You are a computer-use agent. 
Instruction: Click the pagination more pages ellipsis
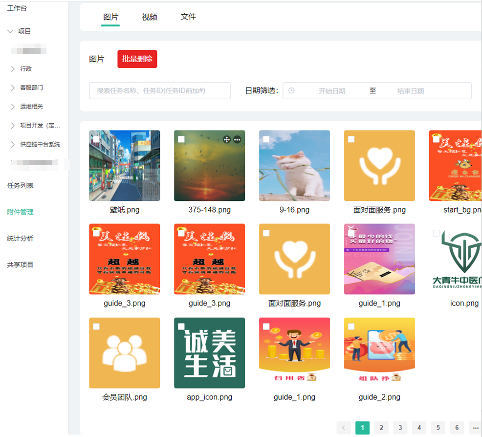(x=475, y=428)
